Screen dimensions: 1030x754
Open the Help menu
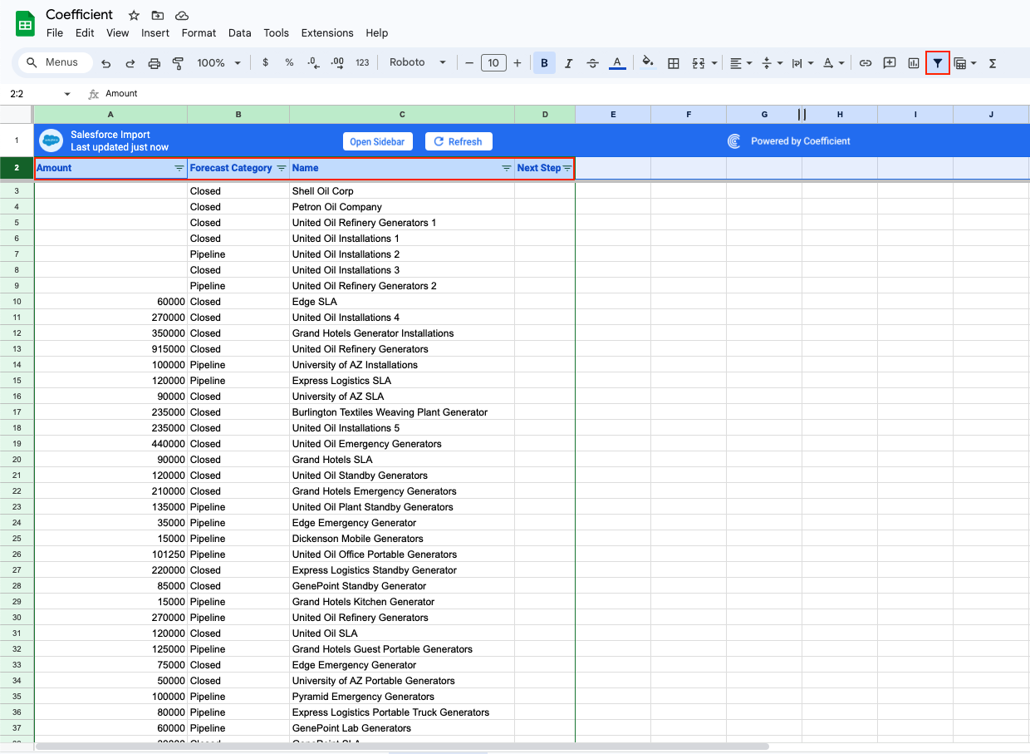point(377,33)
